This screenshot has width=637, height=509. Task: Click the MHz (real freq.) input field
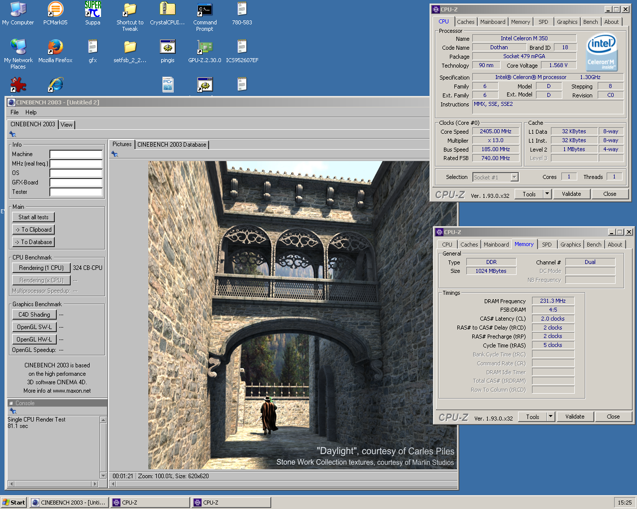click(76, 164)
